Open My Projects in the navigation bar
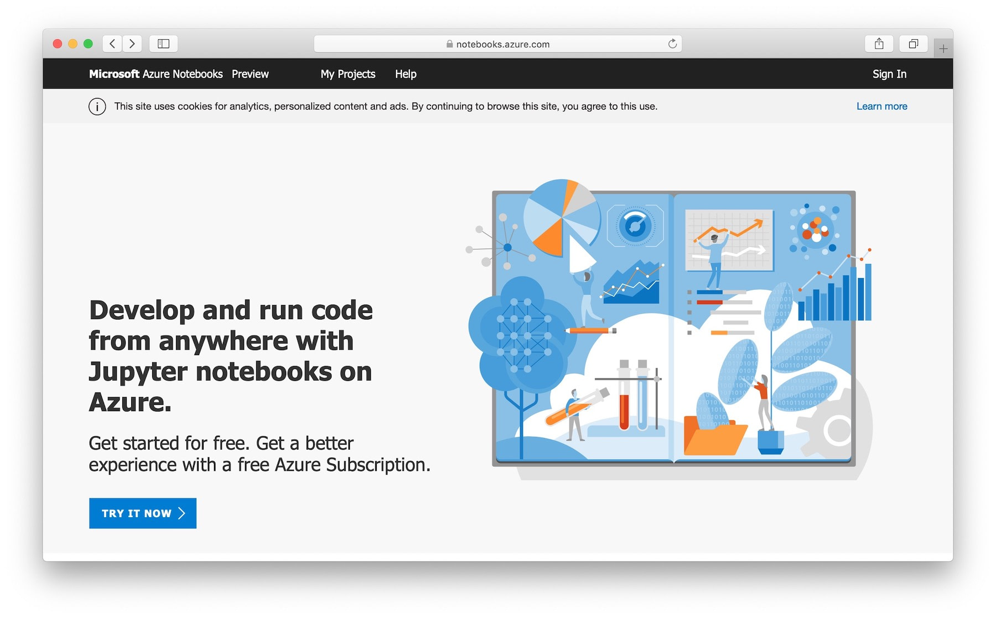 [x=347, y=74]
